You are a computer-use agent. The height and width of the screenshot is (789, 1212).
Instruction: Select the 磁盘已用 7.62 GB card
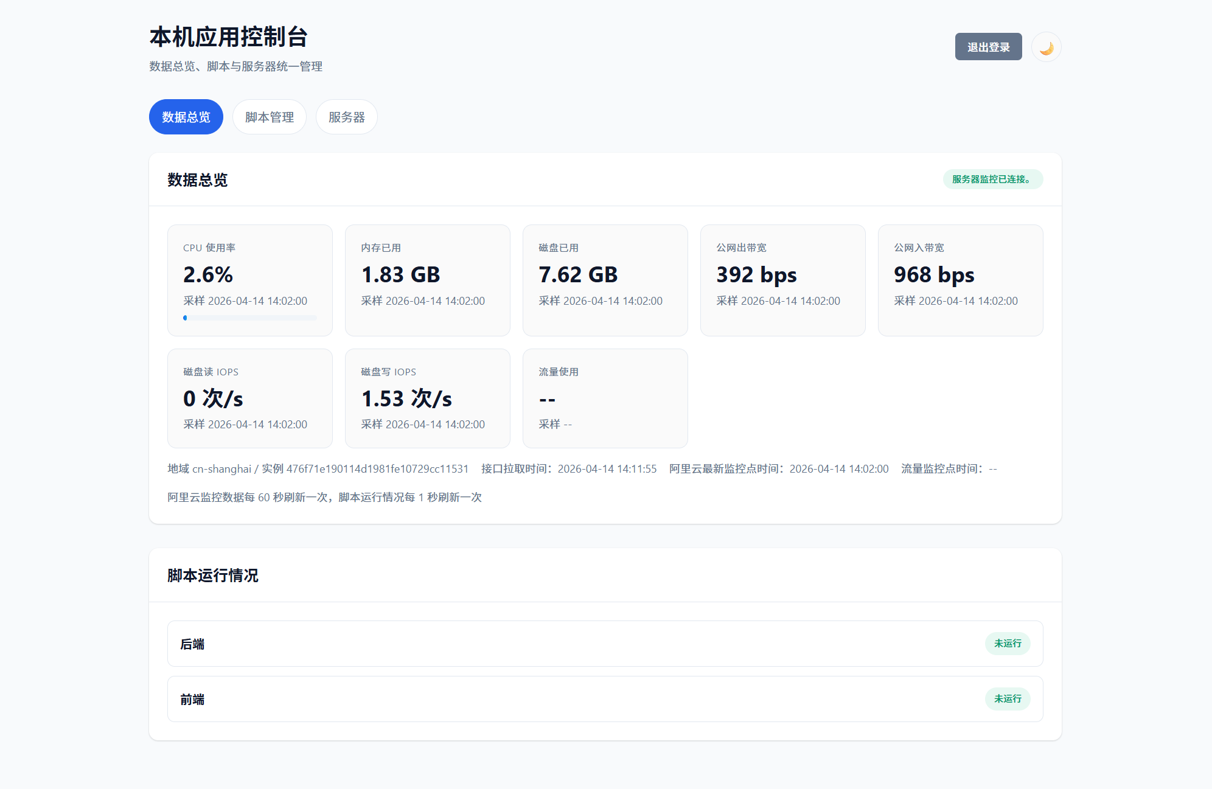click(605, 280)
